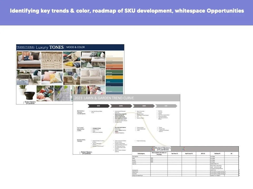Click the Cabana Stripes bullet
The height and width of the screenshot is (189, 253).
click(140, 128)
